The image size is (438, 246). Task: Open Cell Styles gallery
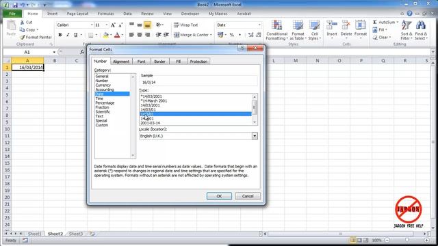coord(314,30)
